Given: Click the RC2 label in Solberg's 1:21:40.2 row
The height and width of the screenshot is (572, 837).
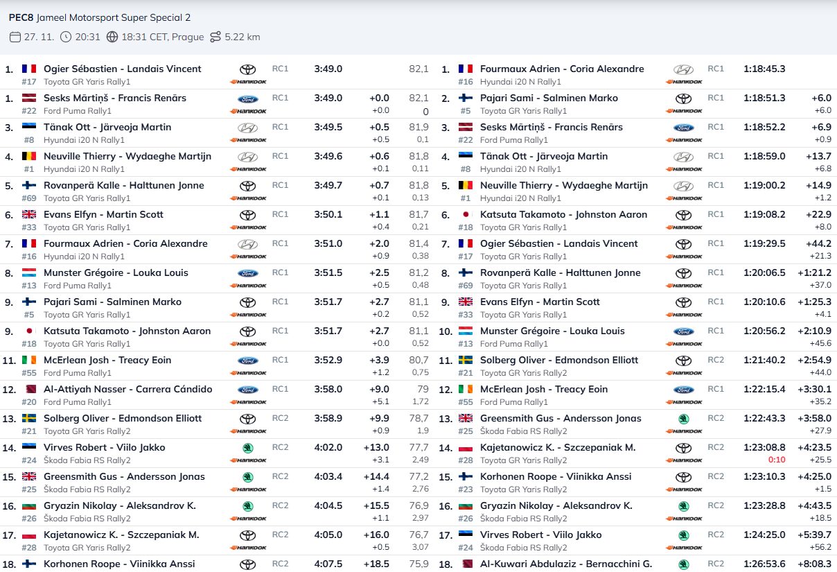Looking at the screenshot, I should point(716,361).
